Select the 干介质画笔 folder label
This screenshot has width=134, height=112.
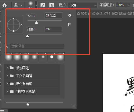(24, 76)
